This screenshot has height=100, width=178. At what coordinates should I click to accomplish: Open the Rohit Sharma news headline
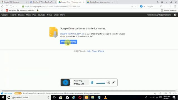(x=61, y=93)
